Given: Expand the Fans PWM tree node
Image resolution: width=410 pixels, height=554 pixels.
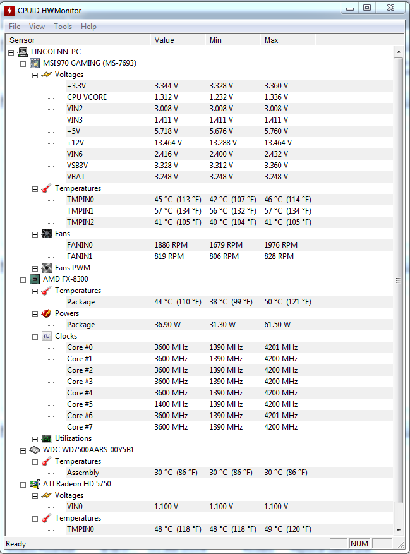Looking at the screenshot, I should click(35, 268).
